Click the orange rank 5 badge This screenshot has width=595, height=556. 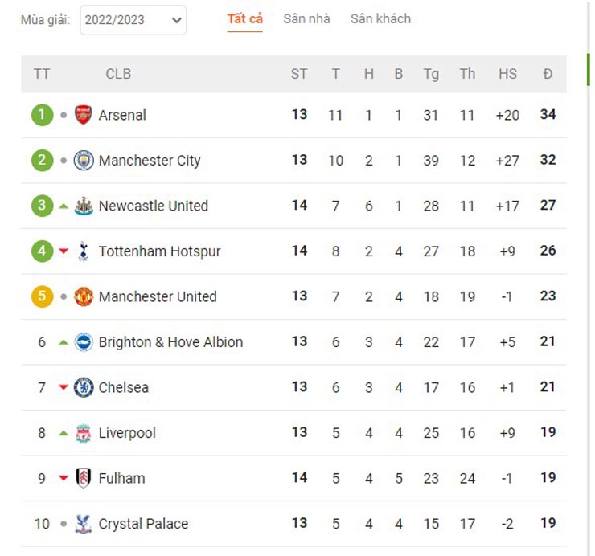click(x=42, y=296)
